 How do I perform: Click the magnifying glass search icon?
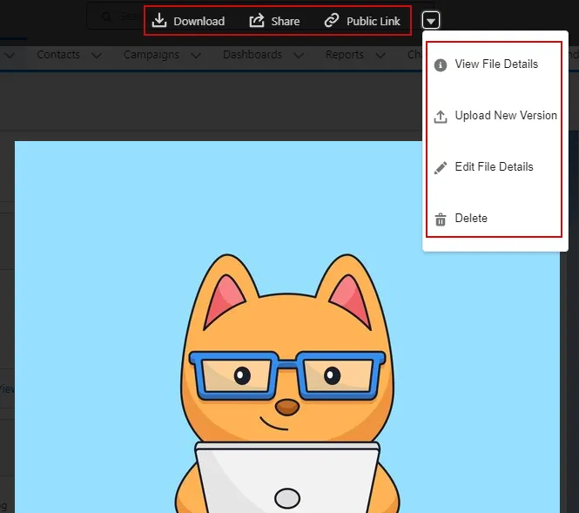(x=104, y=17)
